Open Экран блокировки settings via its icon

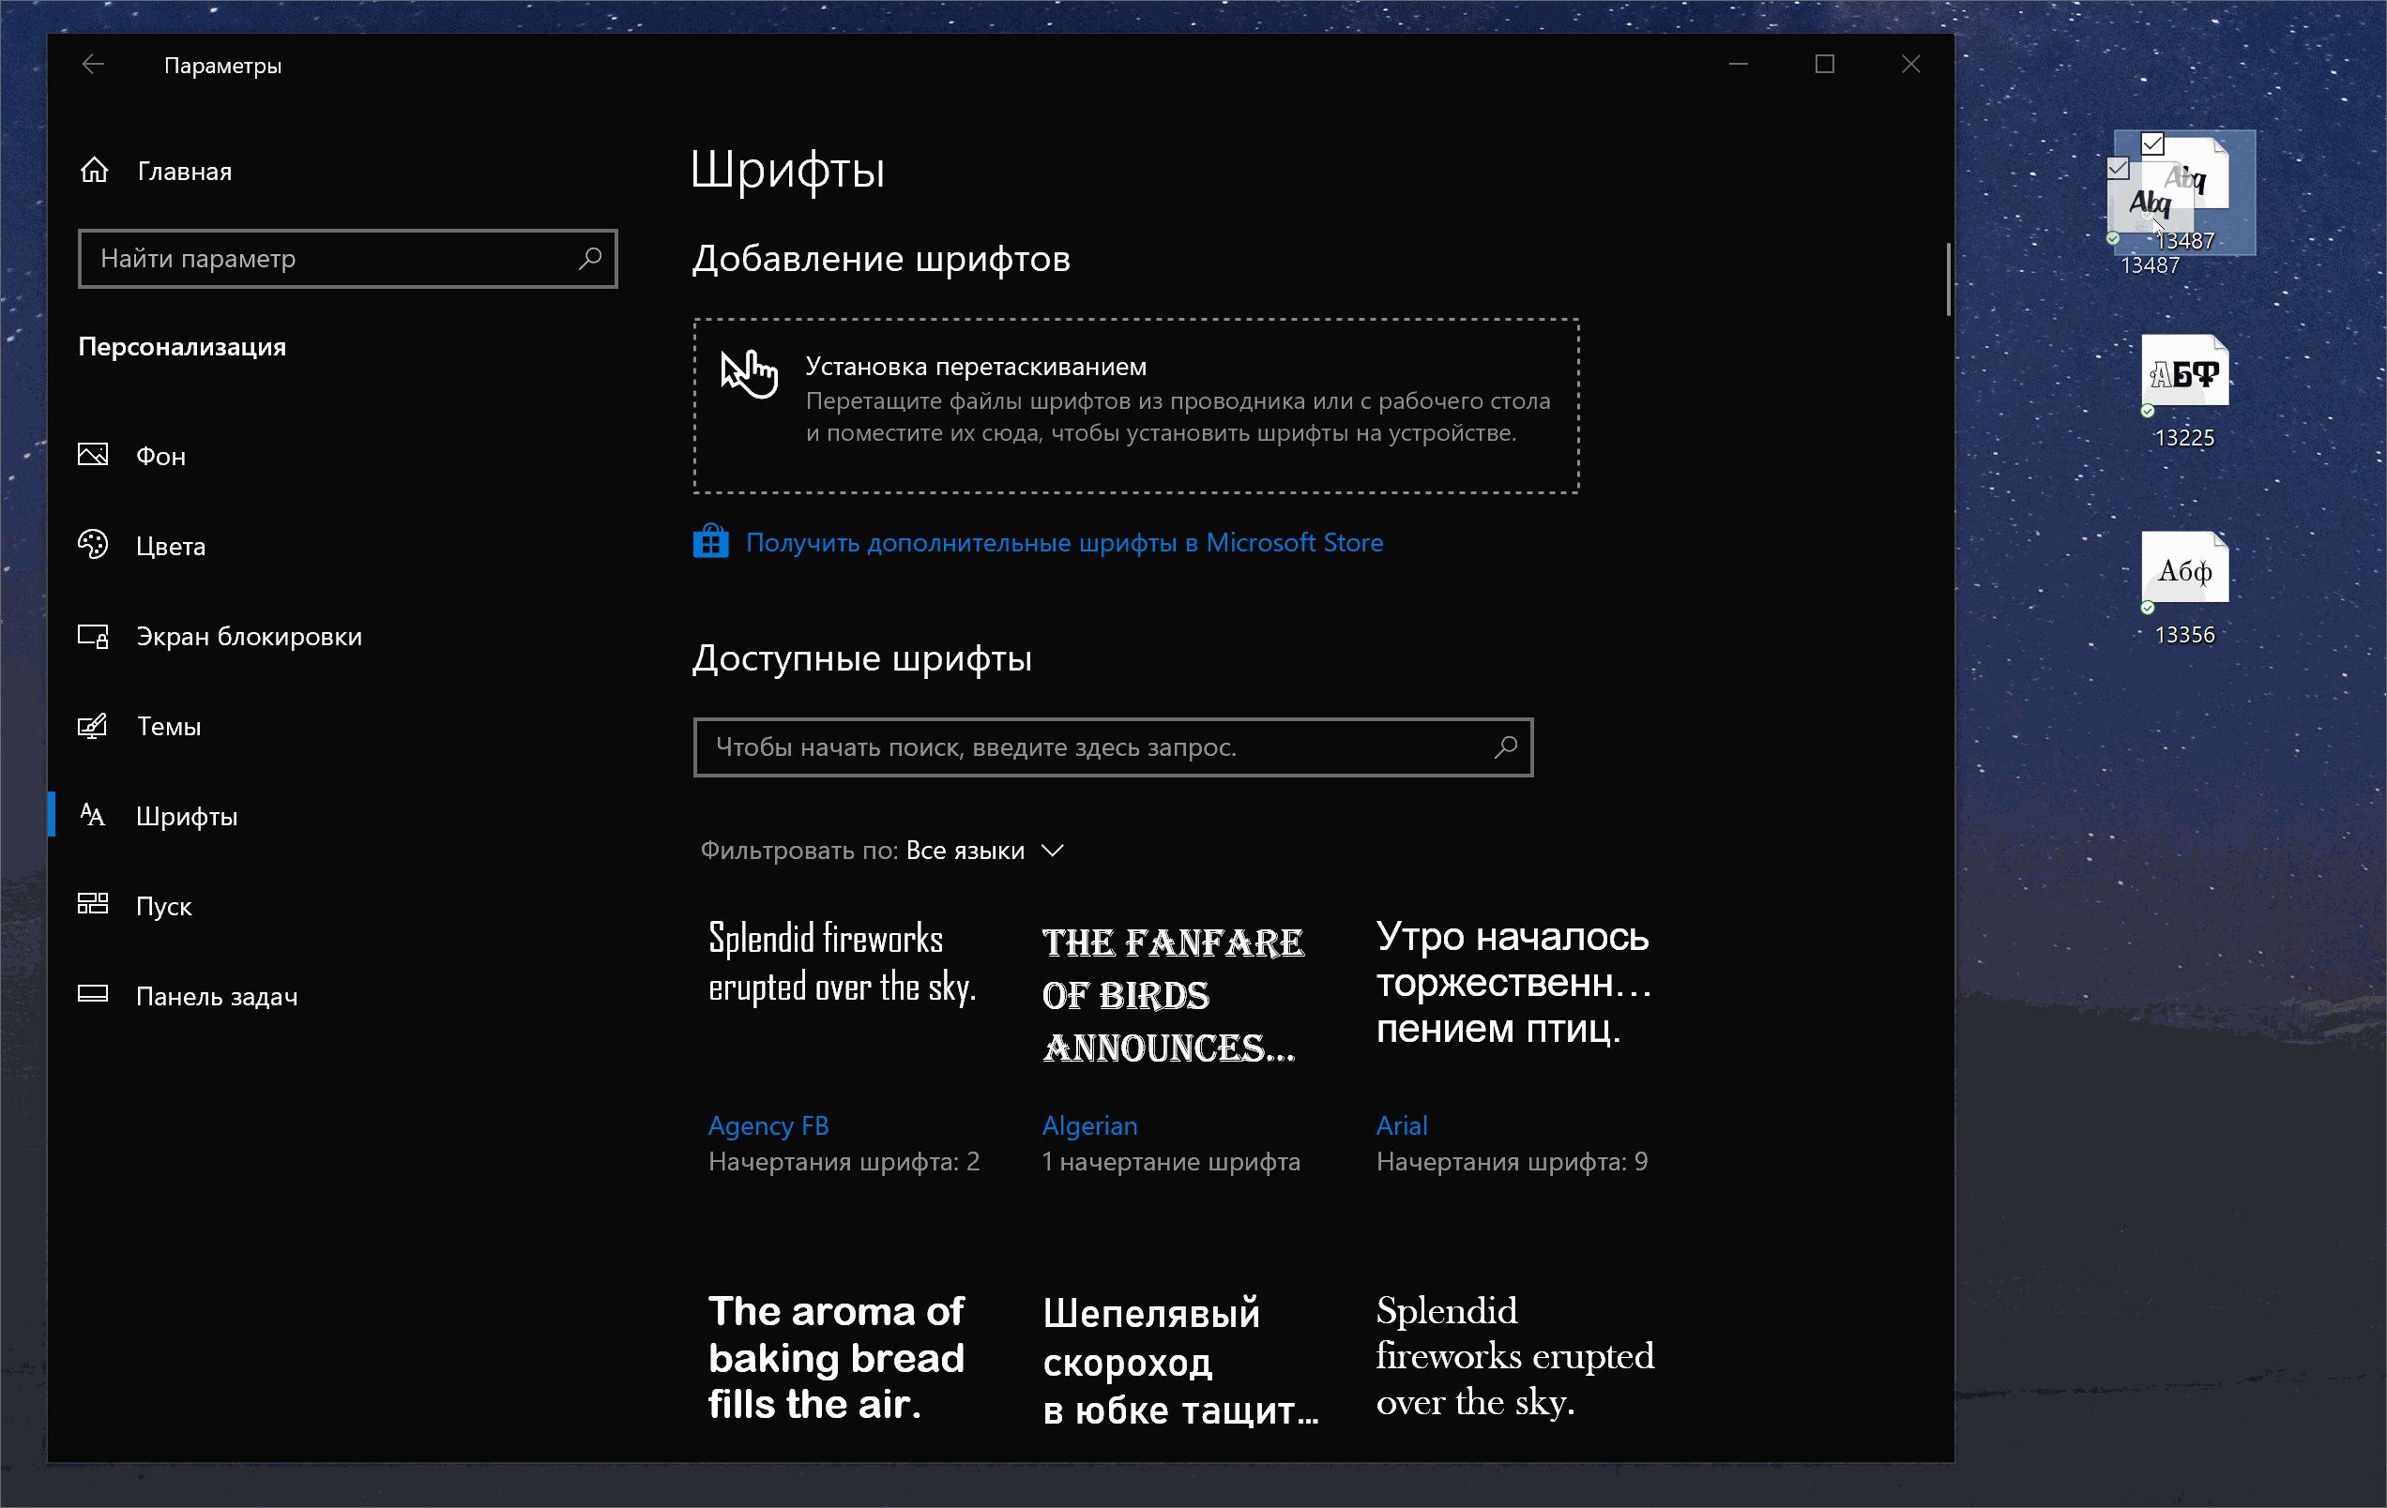click(92, 635)
